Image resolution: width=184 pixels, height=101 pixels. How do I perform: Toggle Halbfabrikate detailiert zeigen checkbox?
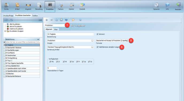click(97, 47)
